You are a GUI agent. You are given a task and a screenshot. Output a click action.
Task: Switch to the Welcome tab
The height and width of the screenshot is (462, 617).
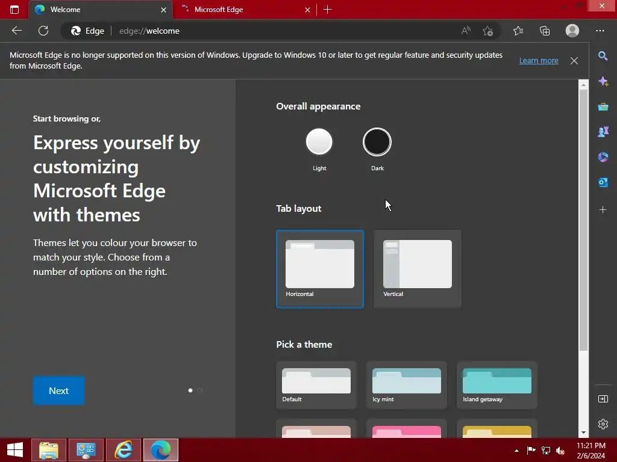(x=101, y=10)
